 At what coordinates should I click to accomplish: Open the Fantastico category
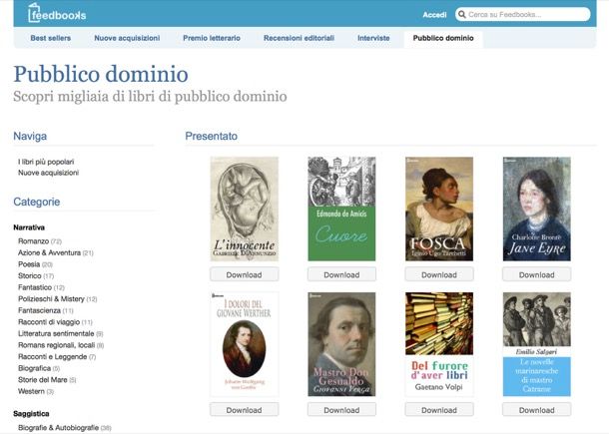(x=35, y=287)
